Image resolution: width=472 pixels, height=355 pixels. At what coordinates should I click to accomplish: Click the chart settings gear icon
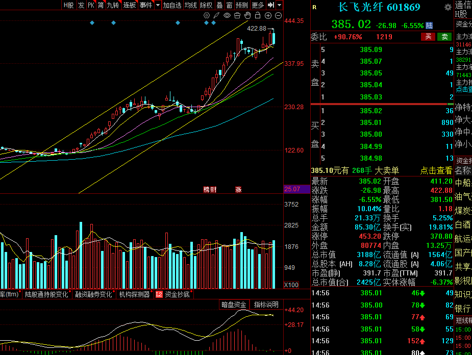coord(207,15)
